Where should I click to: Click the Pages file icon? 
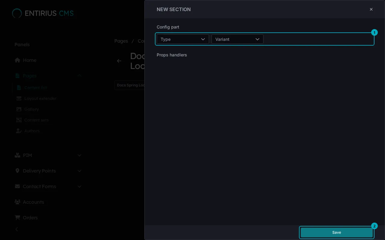tap(17, 76)
